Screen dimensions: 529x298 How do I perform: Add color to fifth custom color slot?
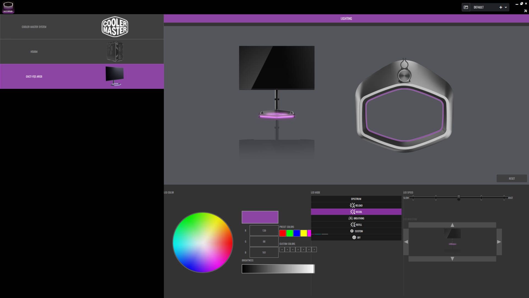(303, 249)
